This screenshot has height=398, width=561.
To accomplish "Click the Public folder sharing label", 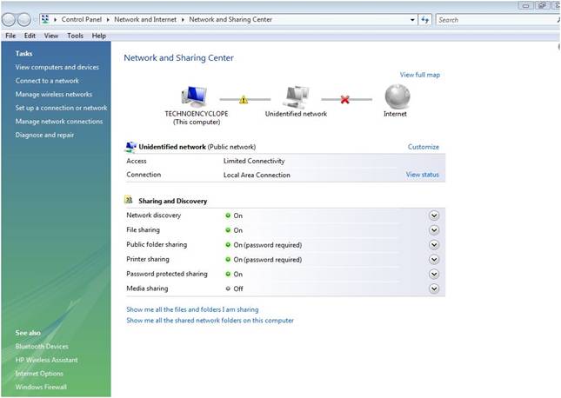I will [157, 244].
